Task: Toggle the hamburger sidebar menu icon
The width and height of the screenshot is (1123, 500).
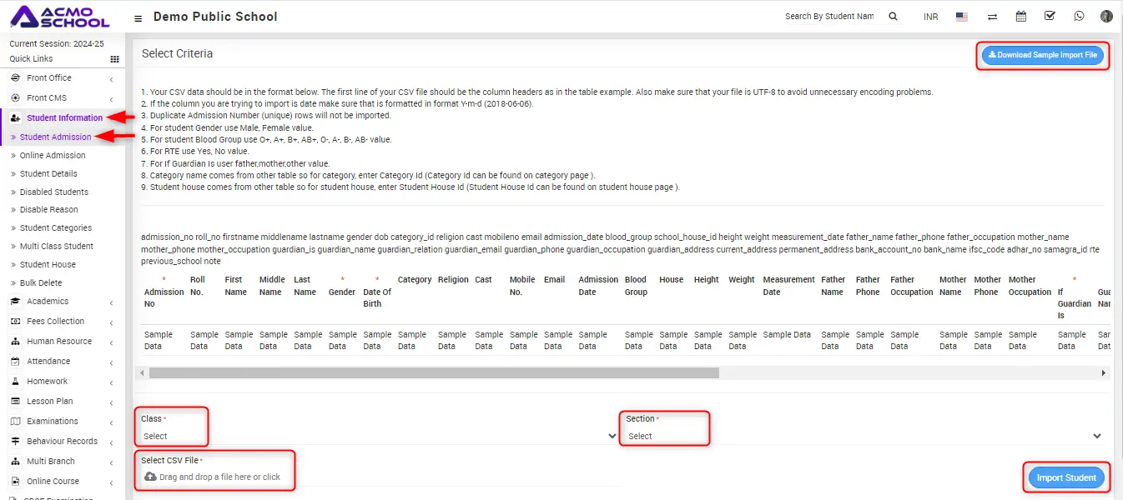Action: pos(138,17)
